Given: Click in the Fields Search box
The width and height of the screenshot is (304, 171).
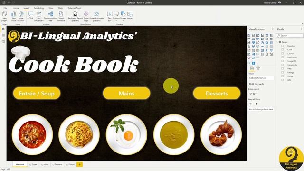Looking at the screenshot, I should pyautogui.click(x=290, y=36).
